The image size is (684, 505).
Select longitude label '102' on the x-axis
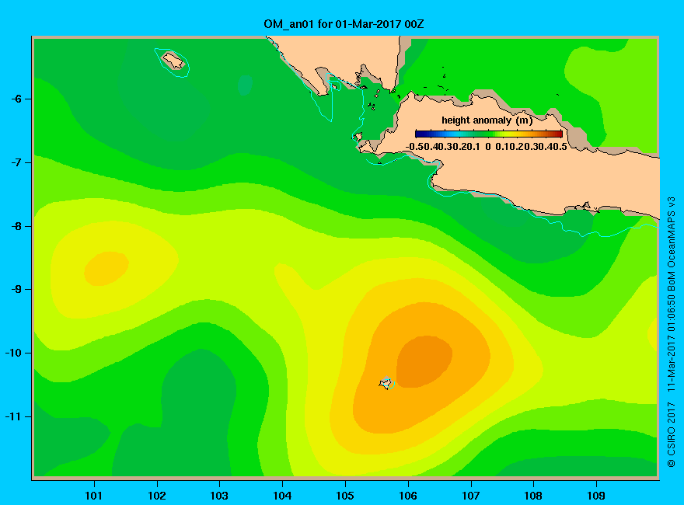coord(156,496)
